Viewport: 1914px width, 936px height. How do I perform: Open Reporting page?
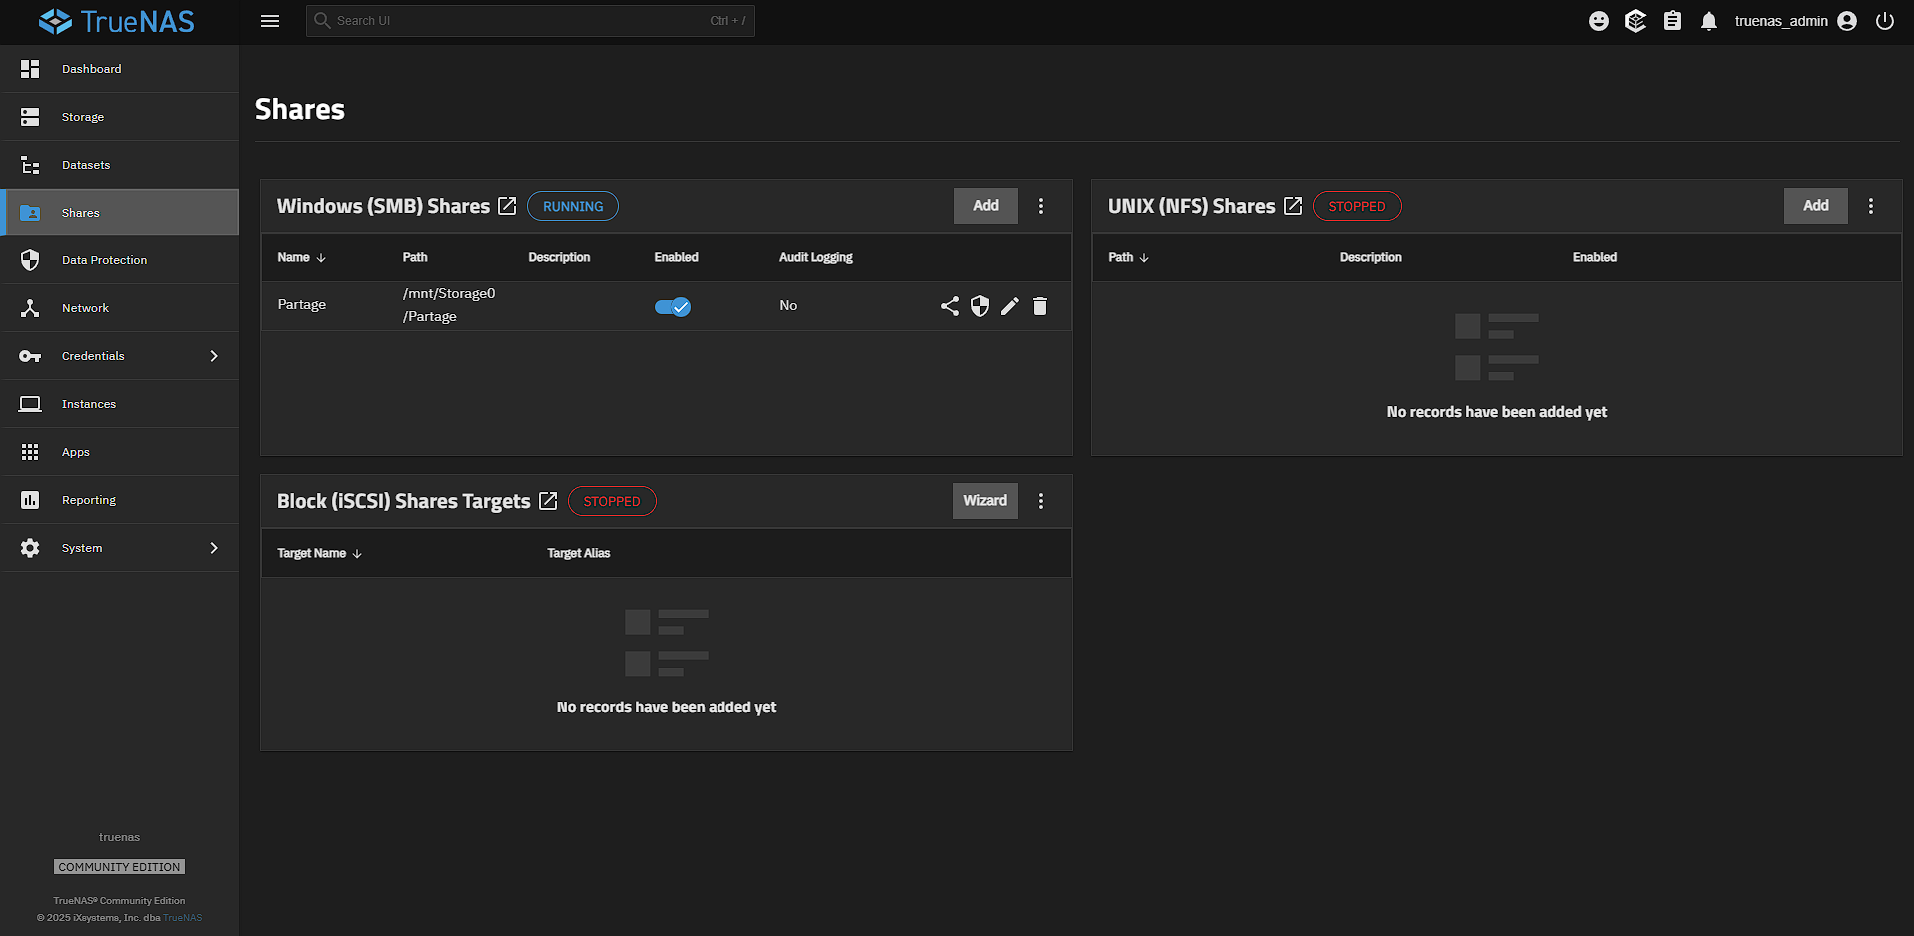pyautogui.click(x=120, y=500)
